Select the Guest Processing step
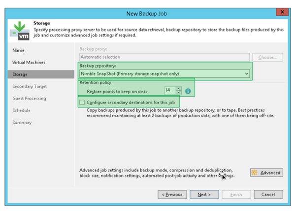This screenshot has width=296, height=211. pyautogui.click(x=29, y=99)
